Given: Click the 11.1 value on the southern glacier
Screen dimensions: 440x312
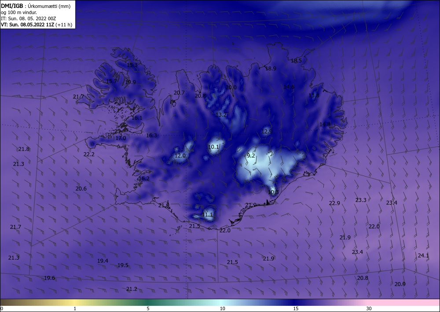Looking at the screenshot, I should [x=207, y=215].
